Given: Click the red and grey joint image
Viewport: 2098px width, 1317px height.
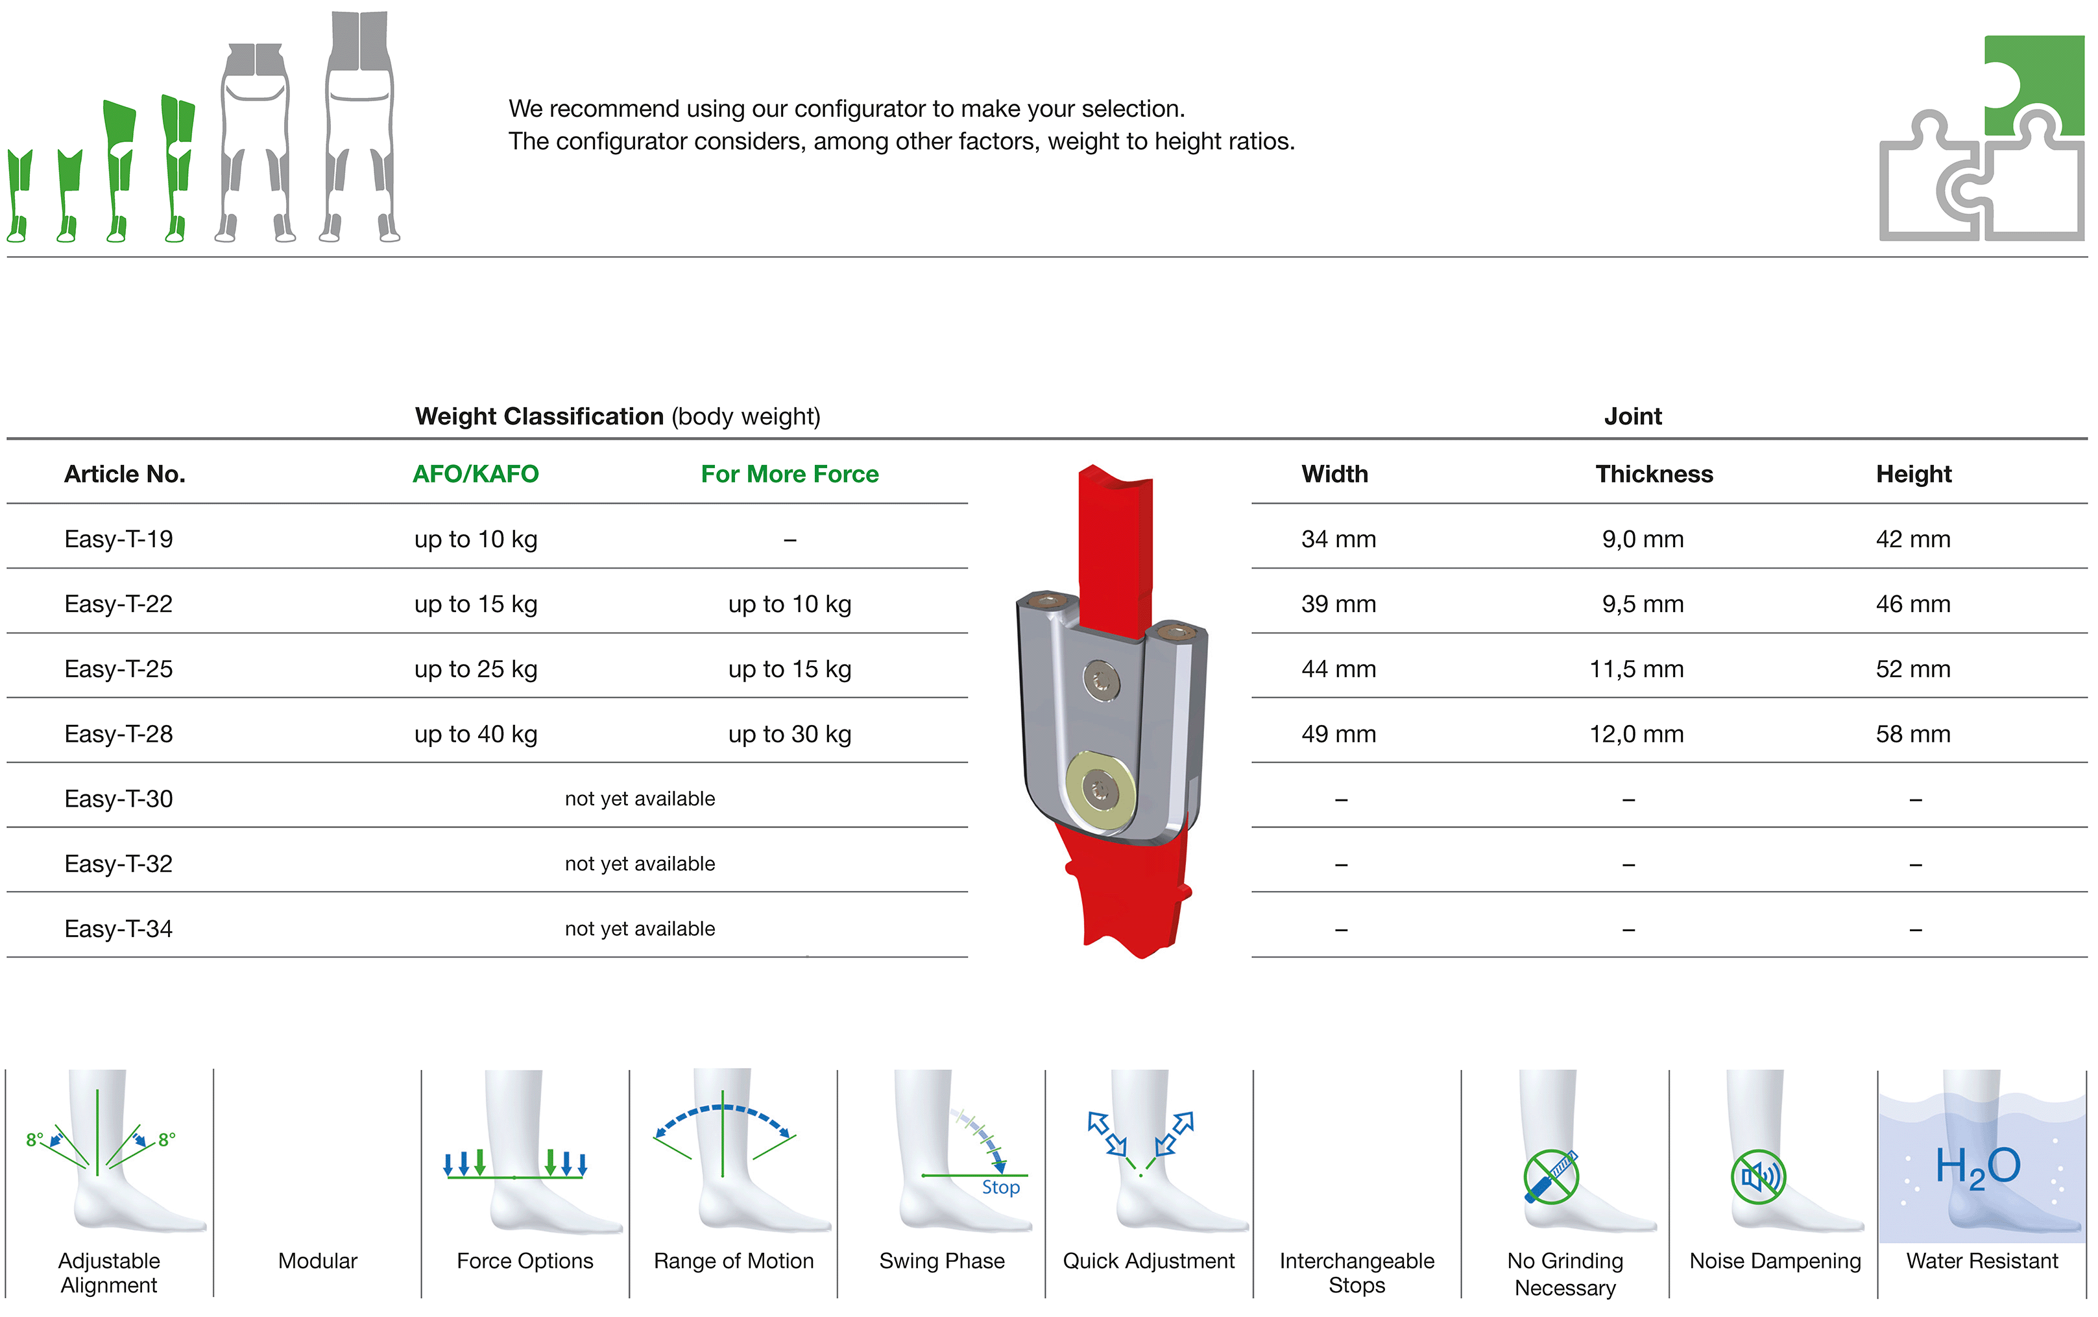Looking at the screenshot, I should point(1113,711).
